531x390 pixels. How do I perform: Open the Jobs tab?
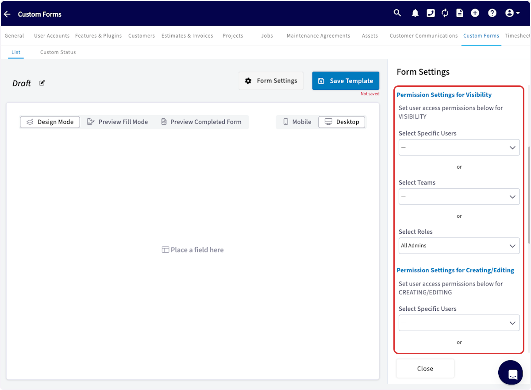tap(267, 36)
